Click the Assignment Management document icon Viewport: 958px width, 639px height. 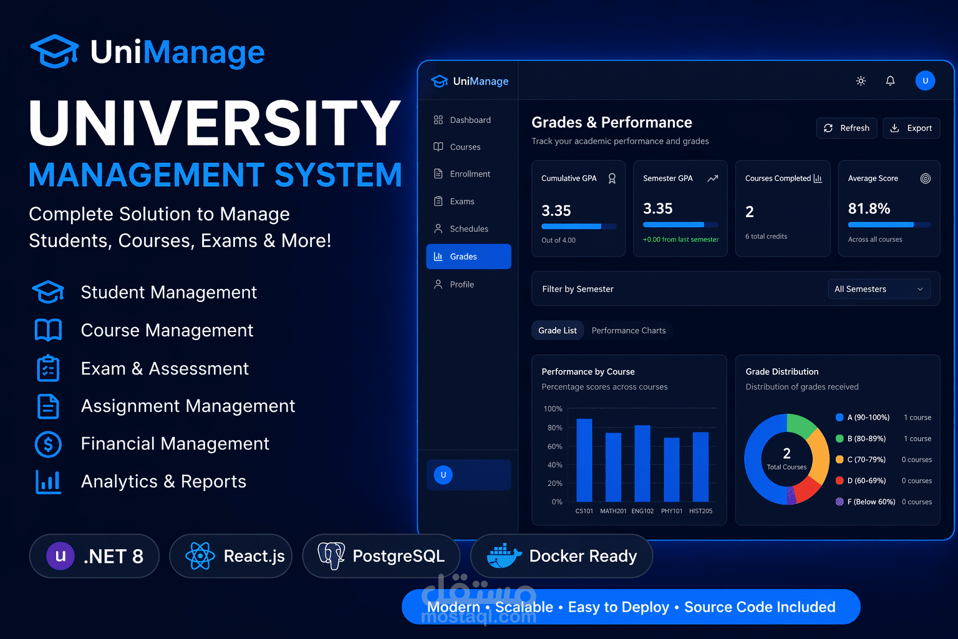pos(48,406)
